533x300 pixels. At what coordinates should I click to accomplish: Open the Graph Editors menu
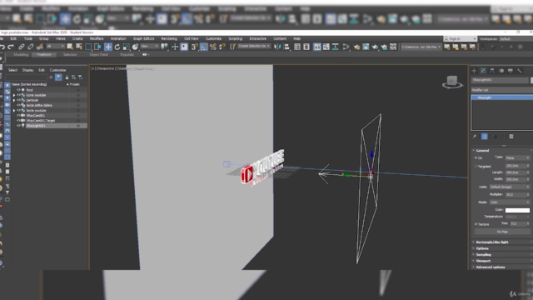click(143, 38)
